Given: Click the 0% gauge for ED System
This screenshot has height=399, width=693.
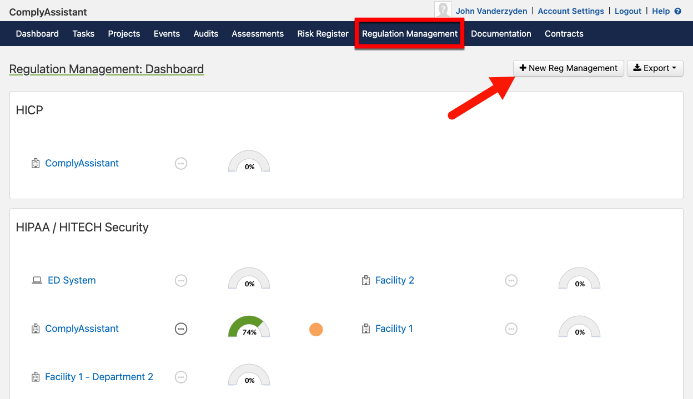Looking at the screenshot, I should pos(249,279).
